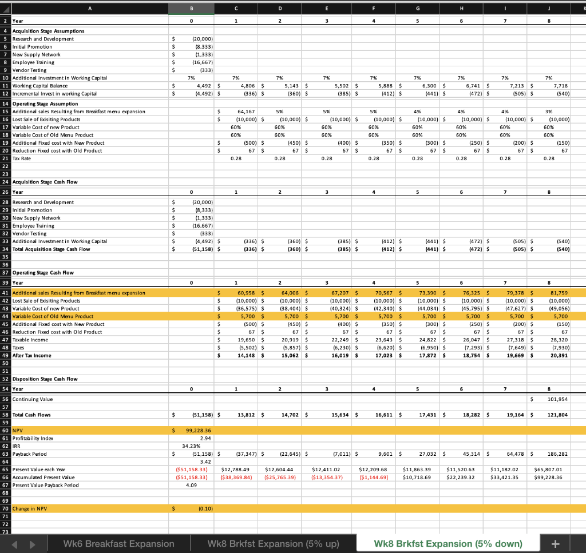Select column B by its header

click(191, 7)
